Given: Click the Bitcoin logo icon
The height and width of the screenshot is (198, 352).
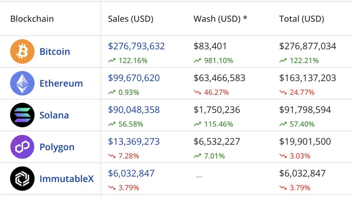Looking at the screenshot, I should point(22,51).
